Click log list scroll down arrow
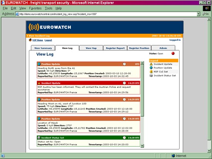Screen dimensions: 212x159 [x=142, y=146]
